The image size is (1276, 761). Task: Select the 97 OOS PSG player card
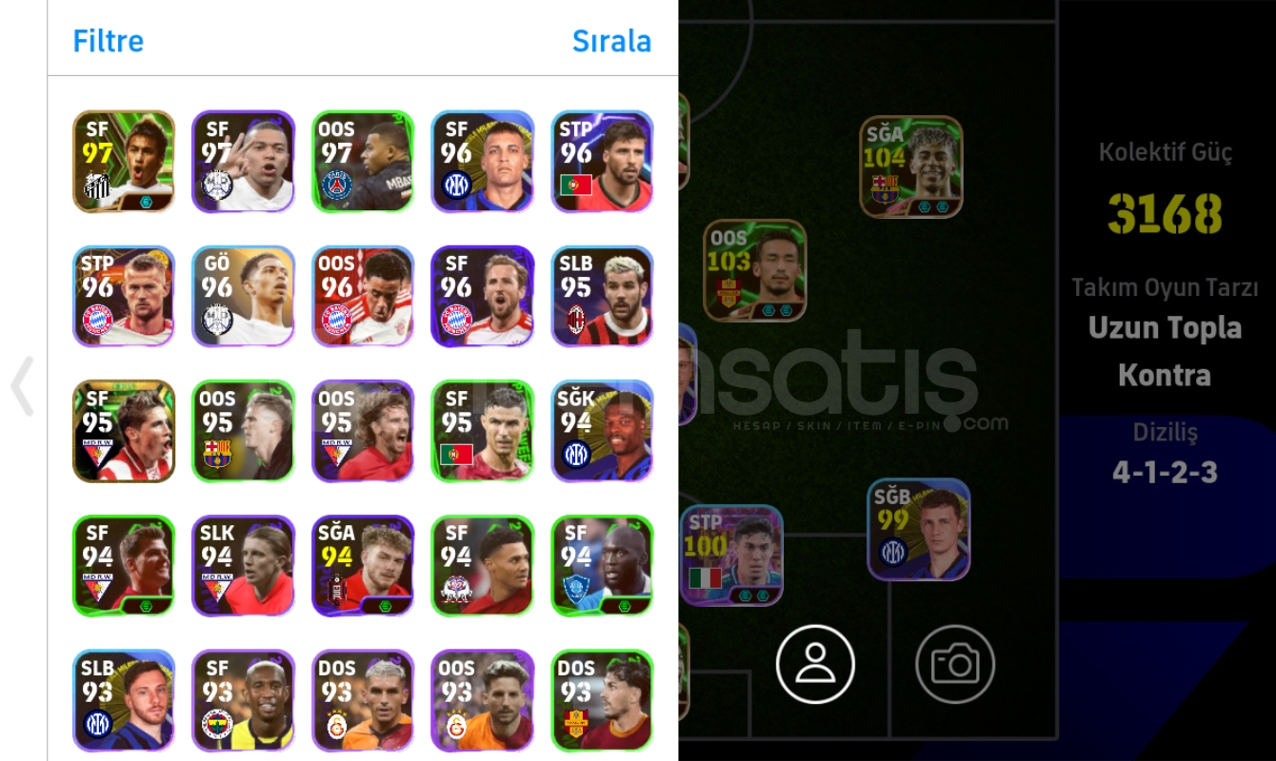tap(363, 161)
